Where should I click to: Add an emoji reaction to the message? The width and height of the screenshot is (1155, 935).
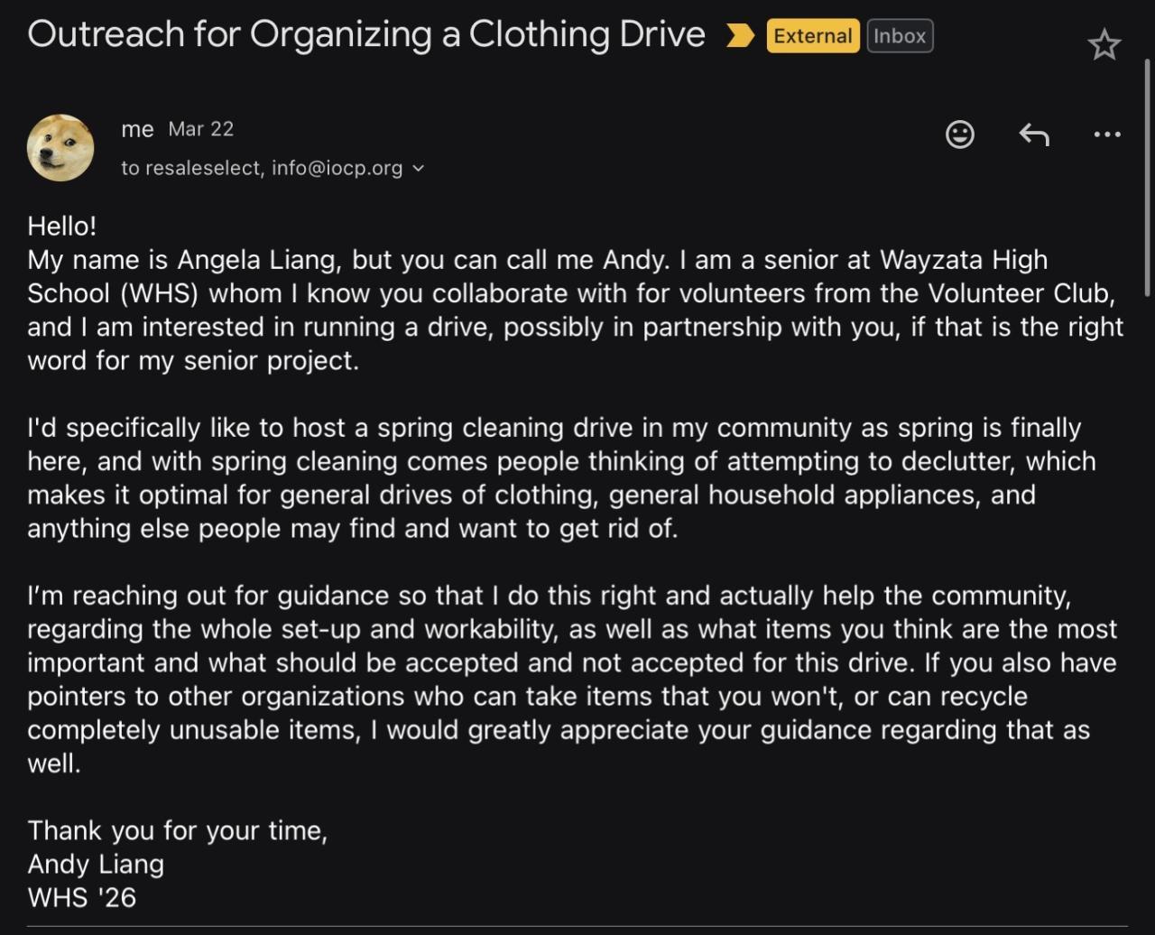[959, 134]
